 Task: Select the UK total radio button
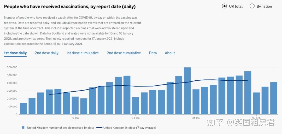tap(224, 6)
